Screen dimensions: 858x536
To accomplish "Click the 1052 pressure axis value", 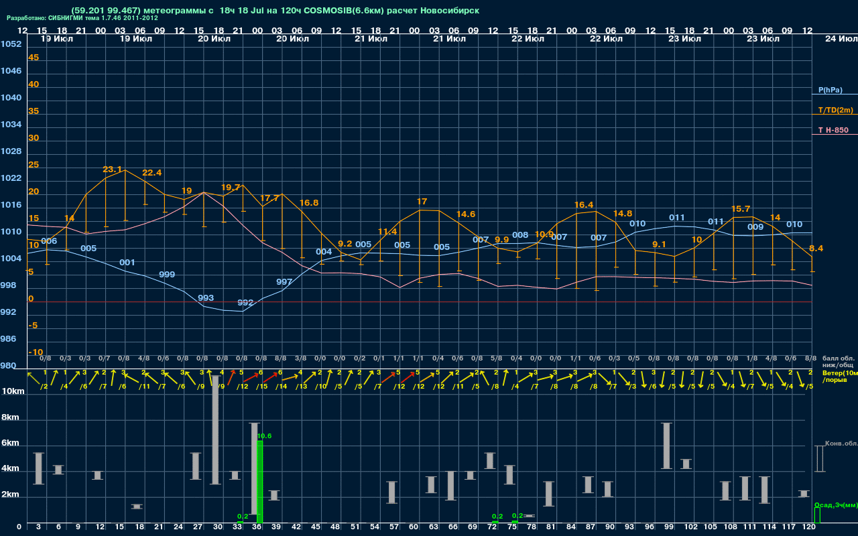I will click(11, 44).
